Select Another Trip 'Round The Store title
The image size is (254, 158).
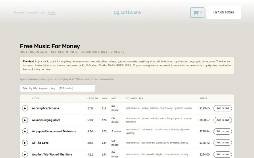tap(52, 154)
